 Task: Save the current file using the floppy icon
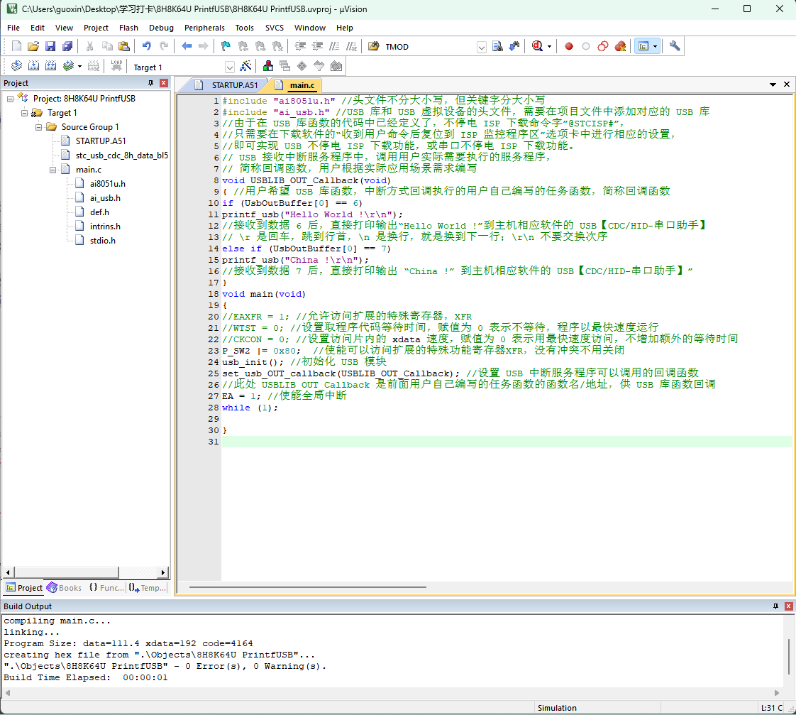point(50,46)
